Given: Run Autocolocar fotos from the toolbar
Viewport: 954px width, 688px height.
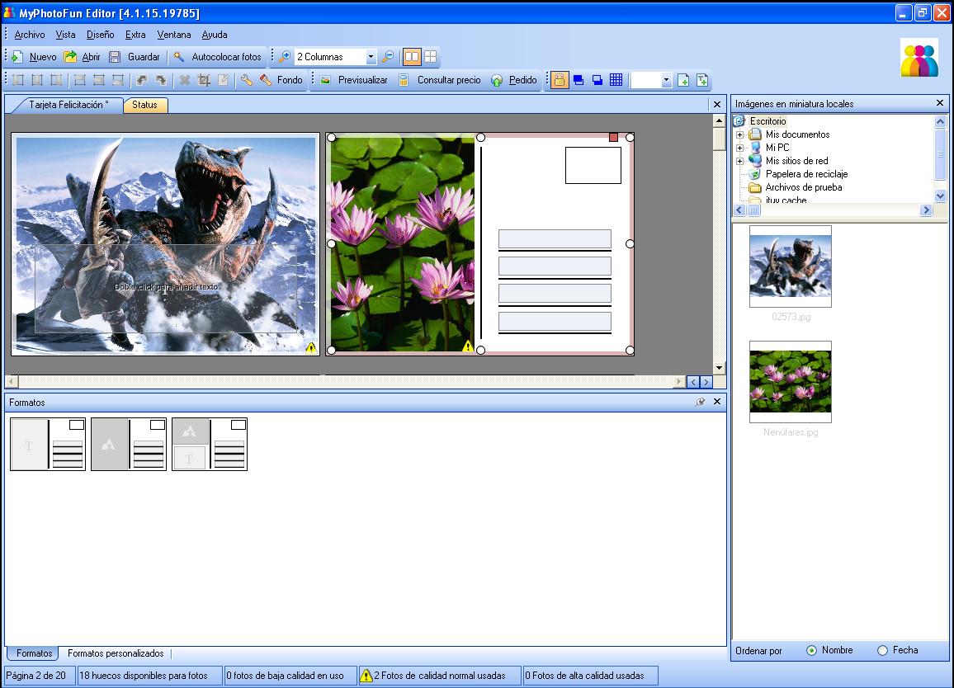Looking at the screenshot, I should click(218, 57).
